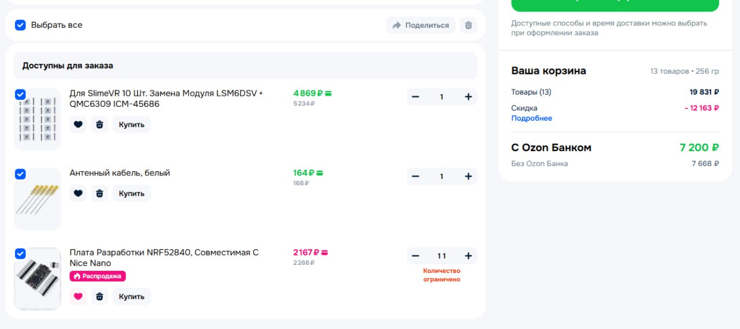Toggle the Выбрать все checkbox
Viewport: 740px width, 329px height.
[x=20, y=25]
